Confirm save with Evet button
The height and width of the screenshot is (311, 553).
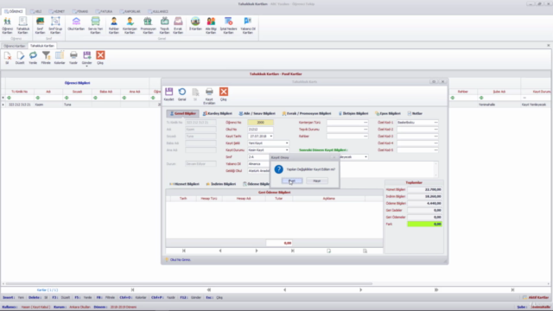pyautogui.click(x=292, y=181)
